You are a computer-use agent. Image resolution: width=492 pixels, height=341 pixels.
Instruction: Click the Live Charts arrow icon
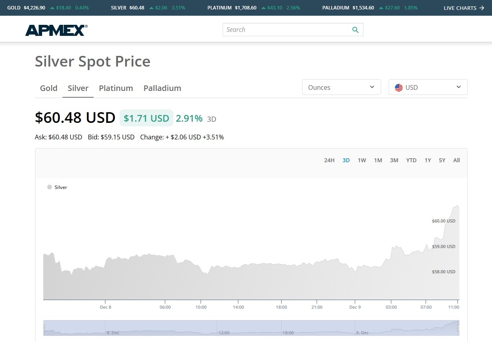tap(482, 8)
